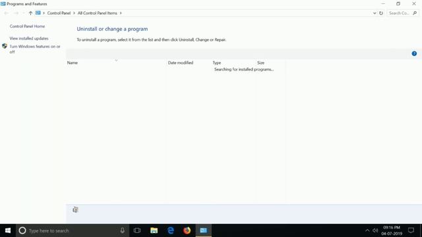Open File Explorer from the taskbar
This screenshot has width=422, height=237.
(154, 230)
